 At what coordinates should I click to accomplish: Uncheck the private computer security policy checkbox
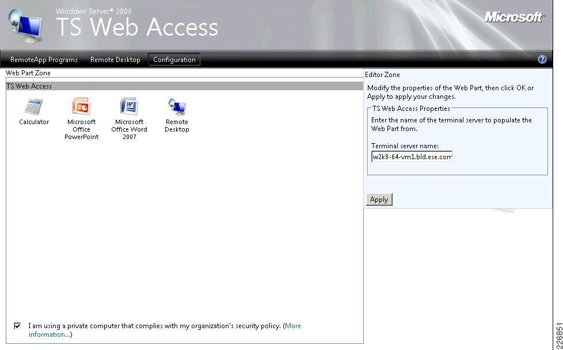click(17, 326)
